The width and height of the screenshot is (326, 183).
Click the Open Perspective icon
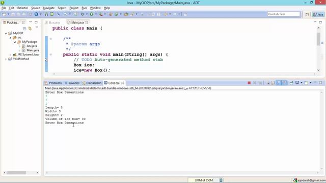pyautogui.click(x=307, y=14)
